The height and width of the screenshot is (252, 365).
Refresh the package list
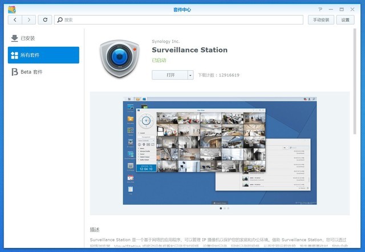[45, 20]
